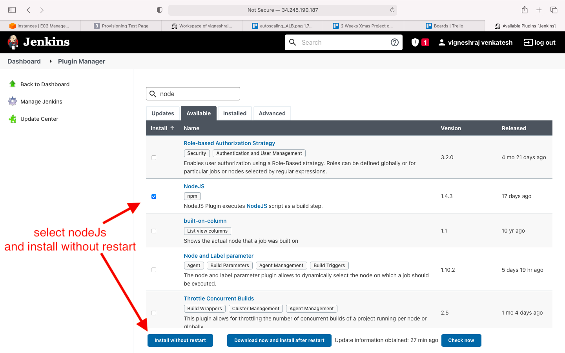Open the security warning shield icon

[415, 42]
